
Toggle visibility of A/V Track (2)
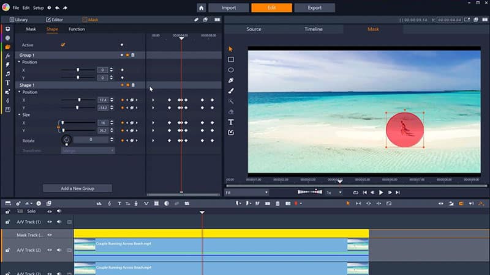click(x=50, y=250)
